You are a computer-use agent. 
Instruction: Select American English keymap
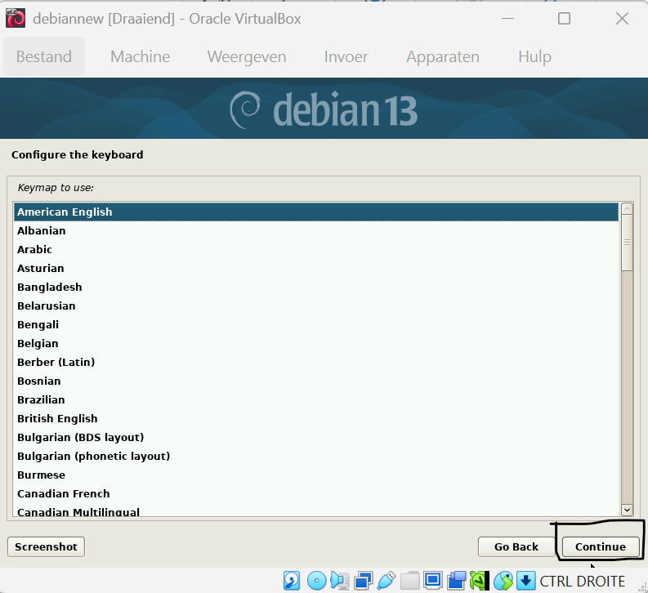(x=316, y=212)
